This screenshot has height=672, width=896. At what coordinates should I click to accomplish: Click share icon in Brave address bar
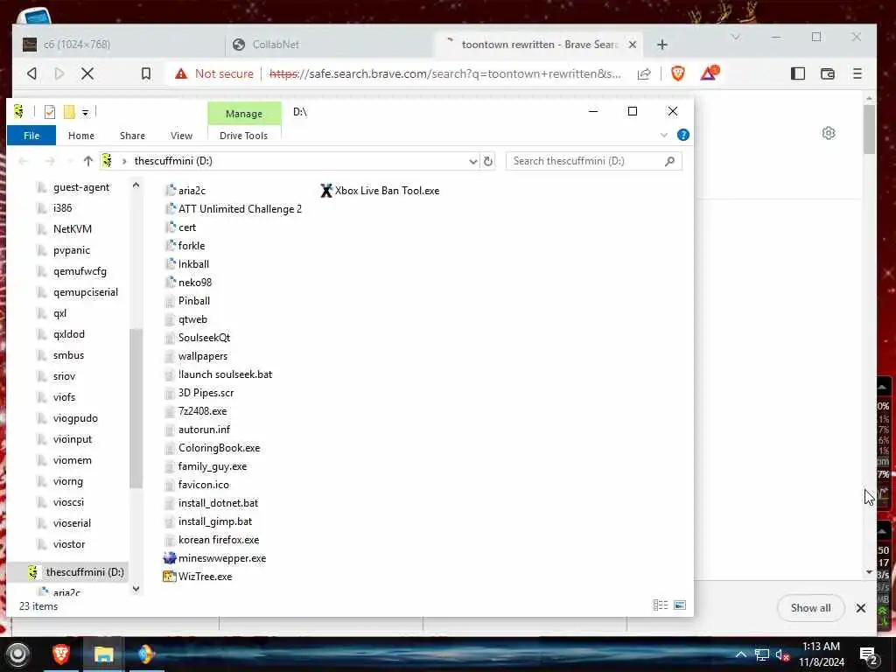click(x=644, y=73)
